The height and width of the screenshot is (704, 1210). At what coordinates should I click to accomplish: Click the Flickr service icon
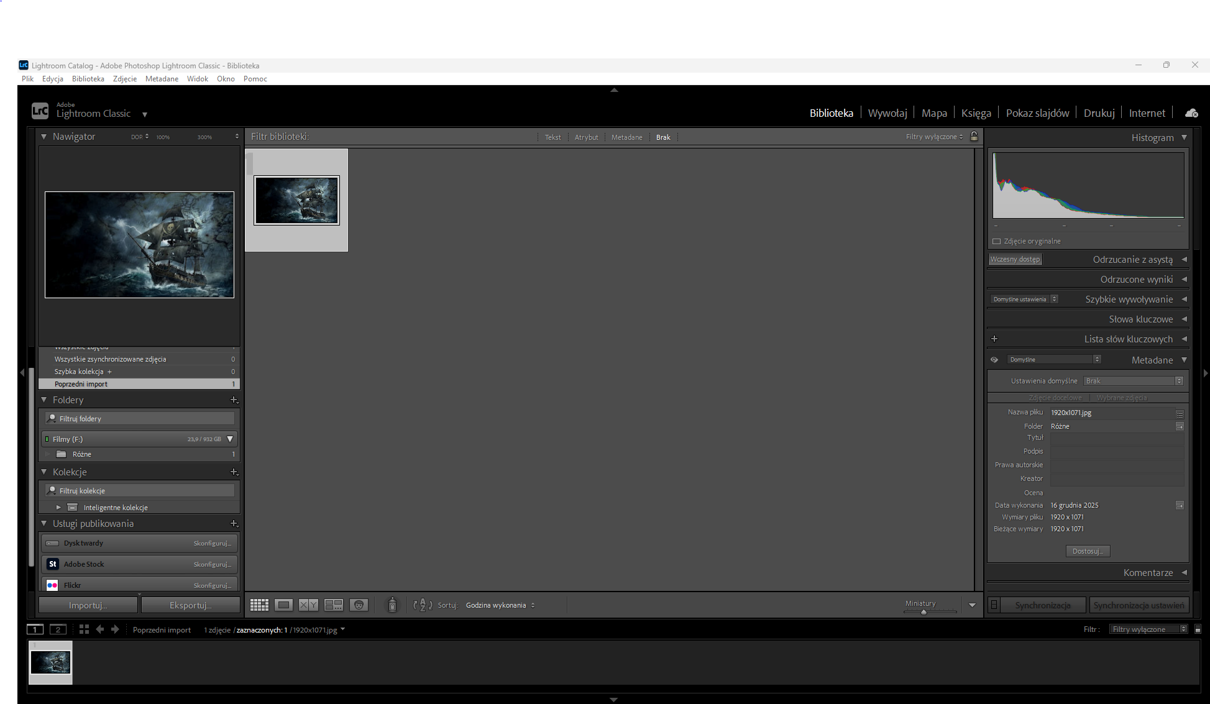pyautogui.click(x=53, y=585)
